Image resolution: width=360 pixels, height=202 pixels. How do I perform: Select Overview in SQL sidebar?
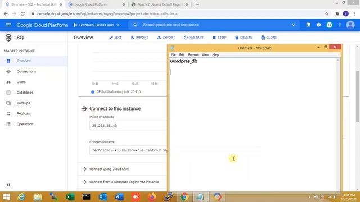34,61
